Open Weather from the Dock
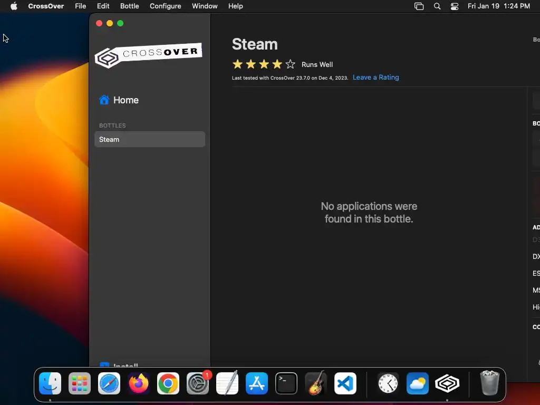The height and width of the screenshot is (405, 540). [x=418, y=383]
